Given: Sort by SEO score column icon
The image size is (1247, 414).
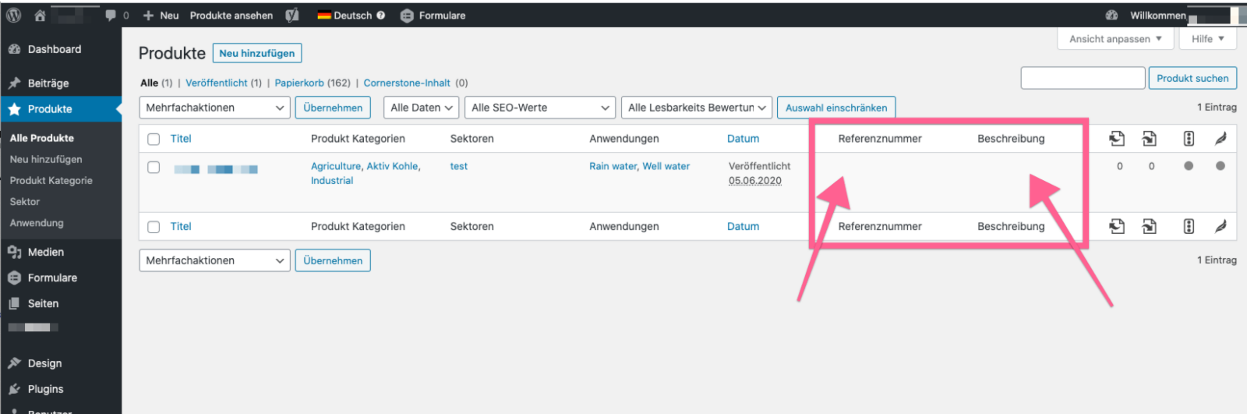Looking at the screenshot, I should 1189,138.
